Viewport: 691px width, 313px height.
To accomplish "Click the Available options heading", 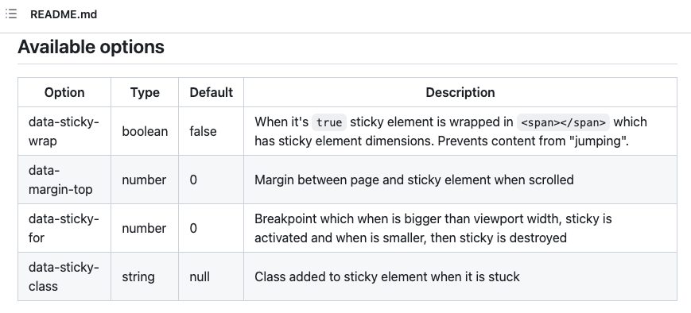I will (91, 47).
